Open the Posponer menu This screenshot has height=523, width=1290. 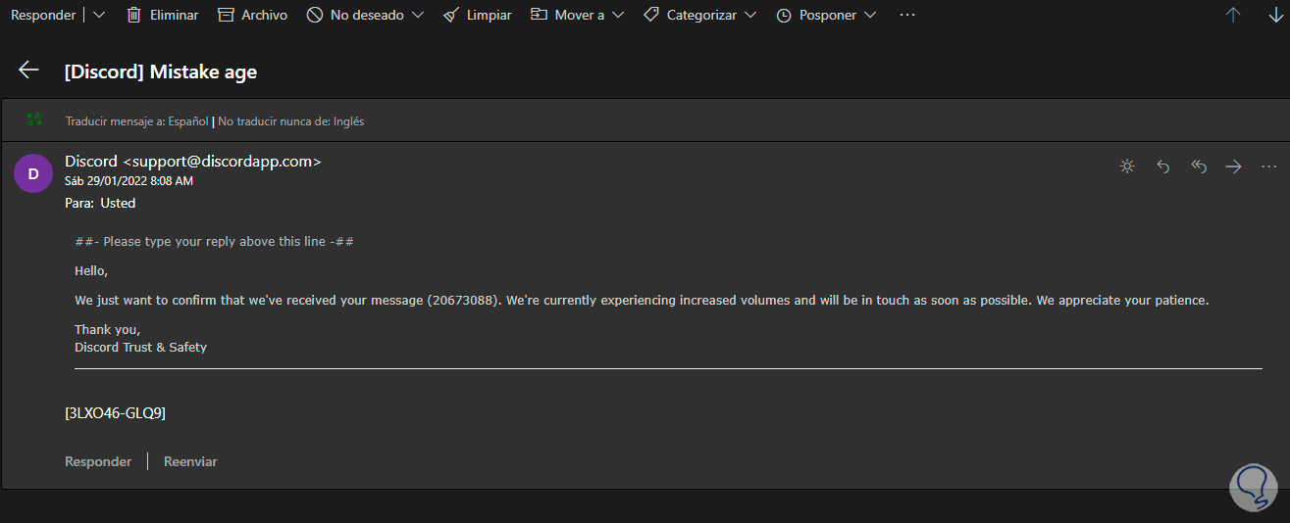coord(826,15)
